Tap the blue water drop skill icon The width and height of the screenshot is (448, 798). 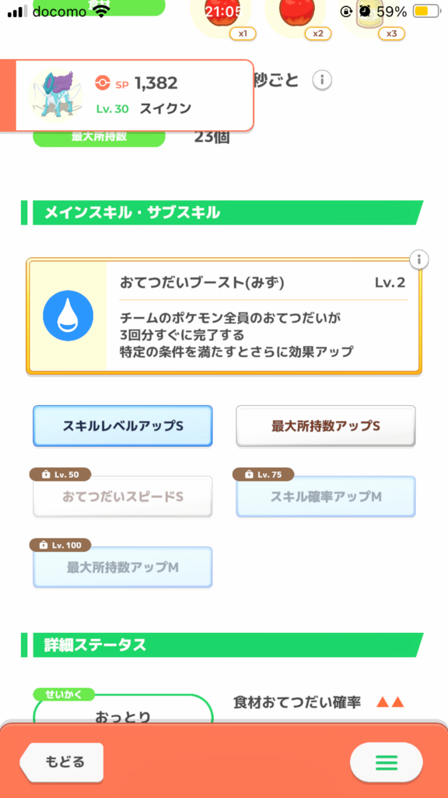click(68, 316)
